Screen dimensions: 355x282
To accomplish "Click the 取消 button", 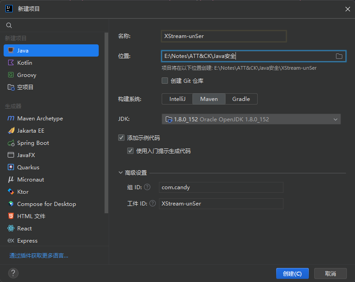I will tap(331, 273).
